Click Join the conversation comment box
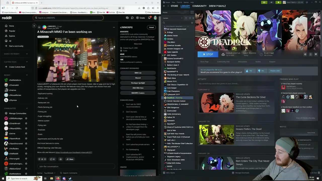Viewport: 322px width, 181px height. (x=76, y=166)
